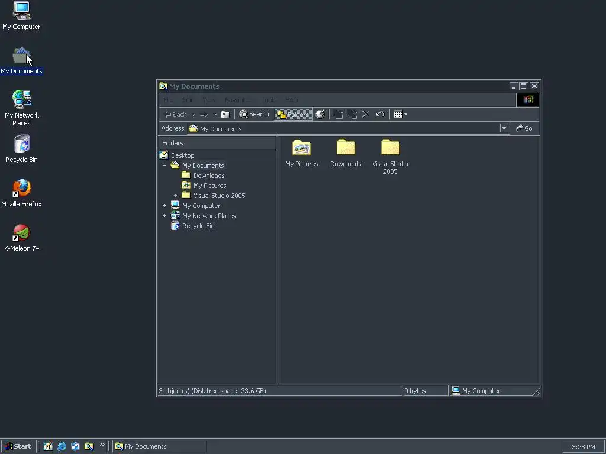Open the Favorites menu
606x454 pixels.
click(238, 100)
